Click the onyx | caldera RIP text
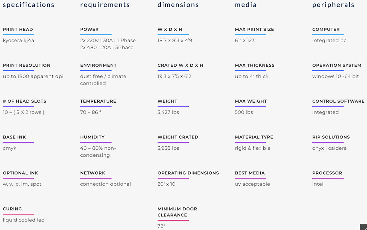 point(330,148)
